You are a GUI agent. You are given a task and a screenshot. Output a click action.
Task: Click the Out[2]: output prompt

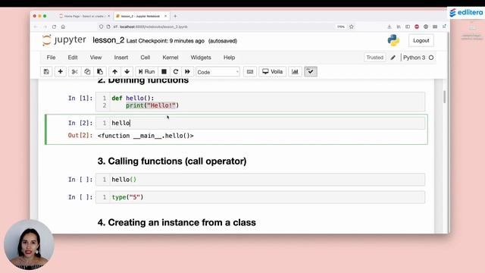tap(80, 136)
